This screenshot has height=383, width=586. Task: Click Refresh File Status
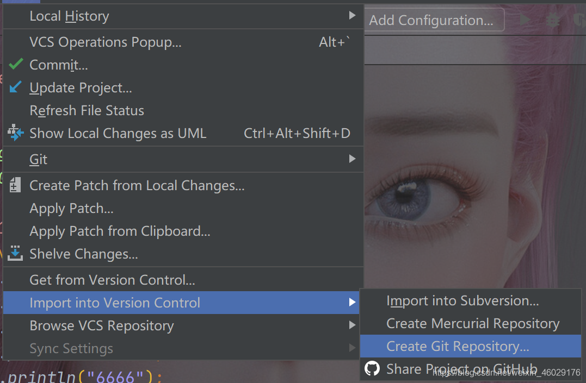[x=87, y=110]
